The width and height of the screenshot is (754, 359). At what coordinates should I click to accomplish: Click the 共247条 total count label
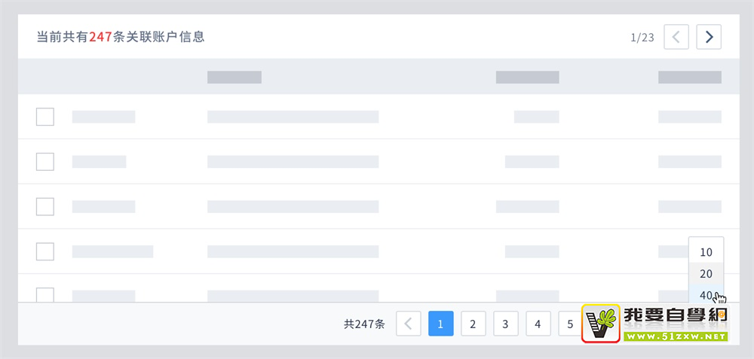point(364,324)
